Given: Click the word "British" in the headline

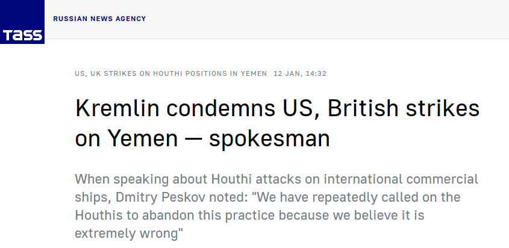Looking at the screenshot, I should click(x=363, y=108).
